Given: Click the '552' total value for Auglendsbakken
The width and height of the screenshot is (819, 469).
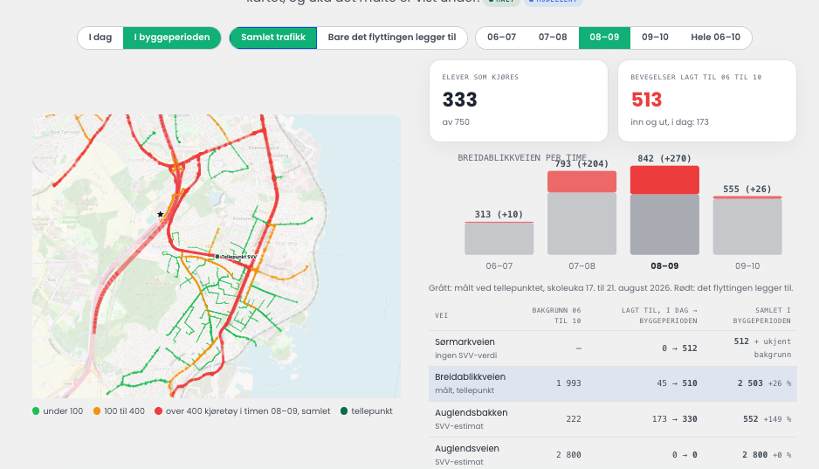Looking at the screenshot, I should (x=751, y=419).
